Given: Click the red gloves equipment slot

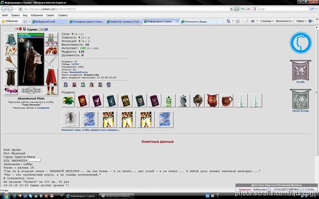Looking at the screenshot, I should (x=51, y=50).
